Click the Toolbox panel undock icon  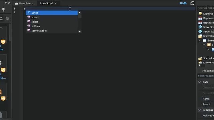pyautogui.click(x=6, y=3)
